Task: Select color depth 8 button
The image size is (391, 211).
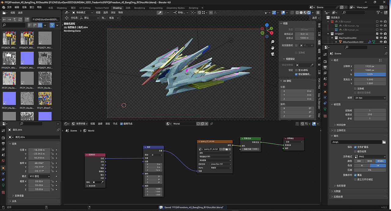Action: click(x=362, y=165)
